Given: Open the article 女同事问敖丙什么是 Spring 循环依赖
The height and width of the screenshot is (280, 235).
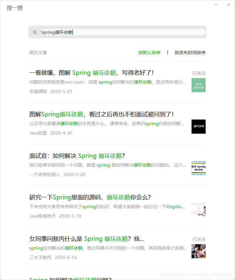Looking at the screenshot, I should [85, 238].
